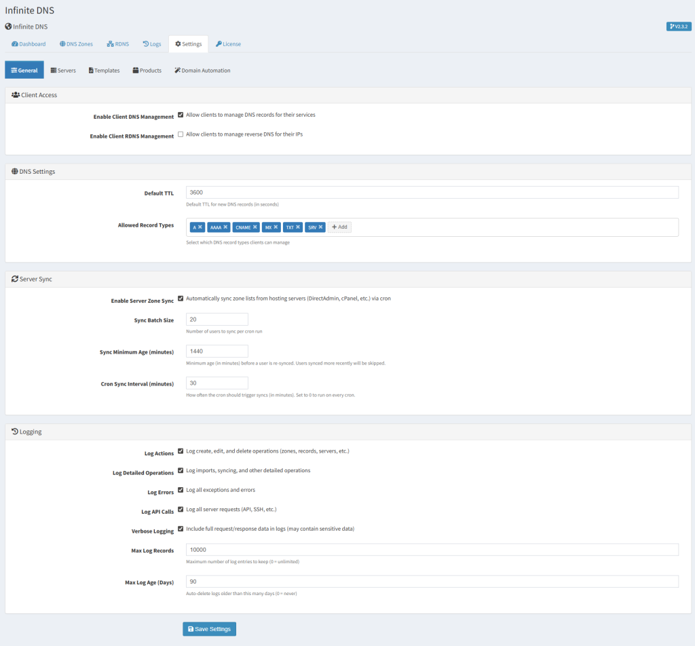Go to the Domain Automation tab
The image size is (695, 646).
[x=202, y=71]
